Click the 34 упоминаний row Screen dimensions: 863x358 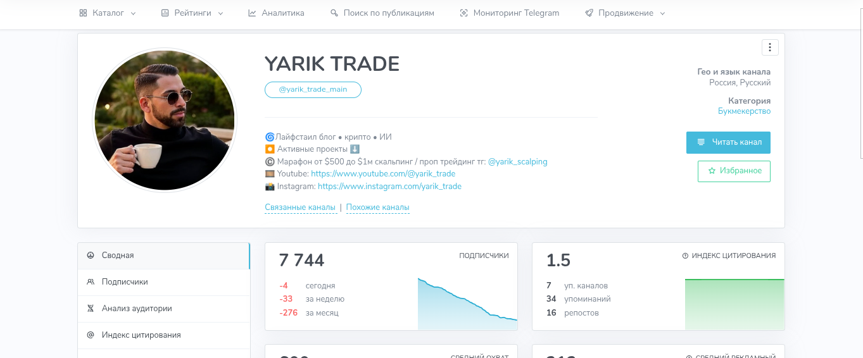[579, 299]
